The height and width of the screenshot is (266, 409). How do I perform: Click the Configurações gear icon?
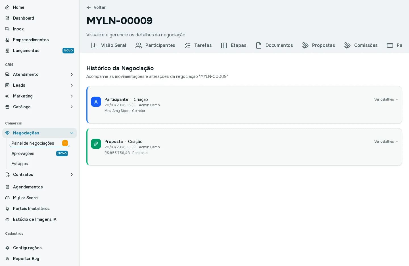coord(7,248)
